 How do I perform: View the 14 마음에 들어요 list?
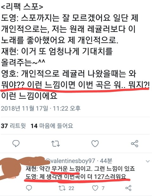click(52, 126)
